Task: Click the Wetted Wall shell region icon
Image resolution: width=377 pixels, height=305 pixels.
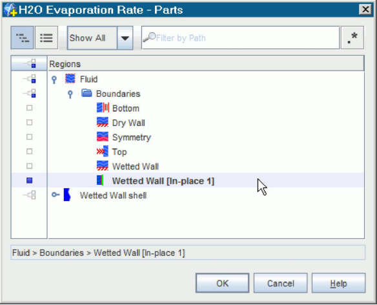Action: click(x=67, y=195)
